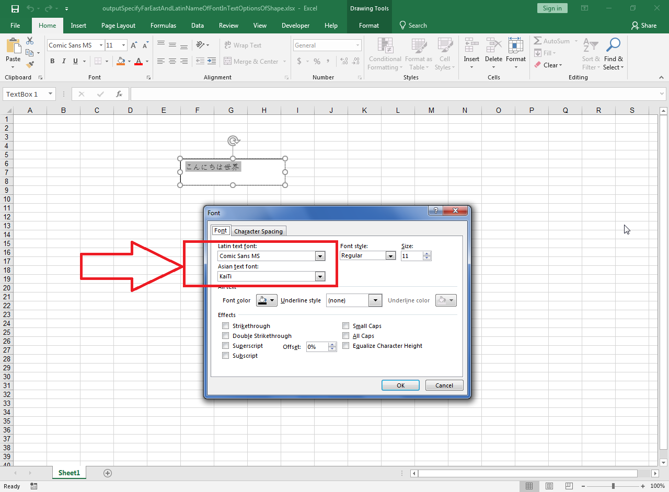Click the Save icon in title bar

coord(15,8)
